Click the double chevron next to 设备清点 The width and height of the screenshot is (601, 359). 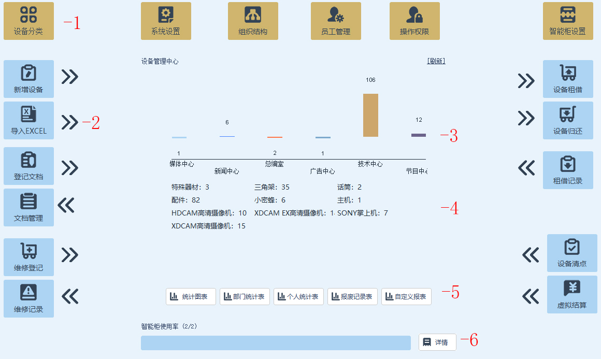[531, 254]
